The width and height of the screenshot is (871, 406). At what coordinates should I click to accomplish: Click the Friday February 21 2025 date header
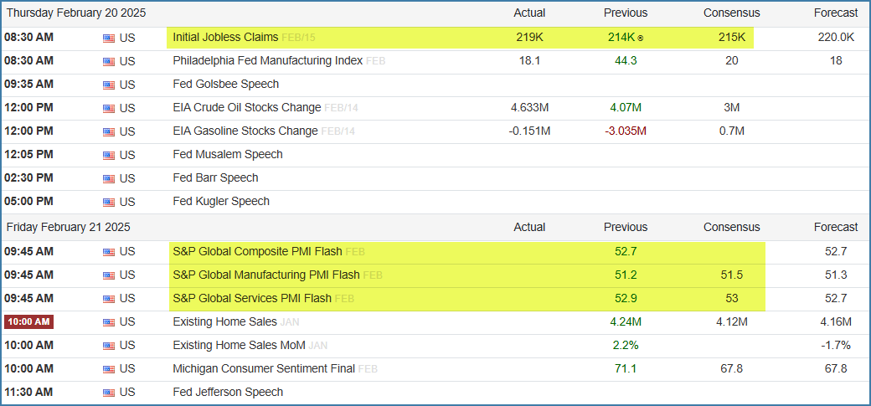pyautogui.click(x=68, y=227)
